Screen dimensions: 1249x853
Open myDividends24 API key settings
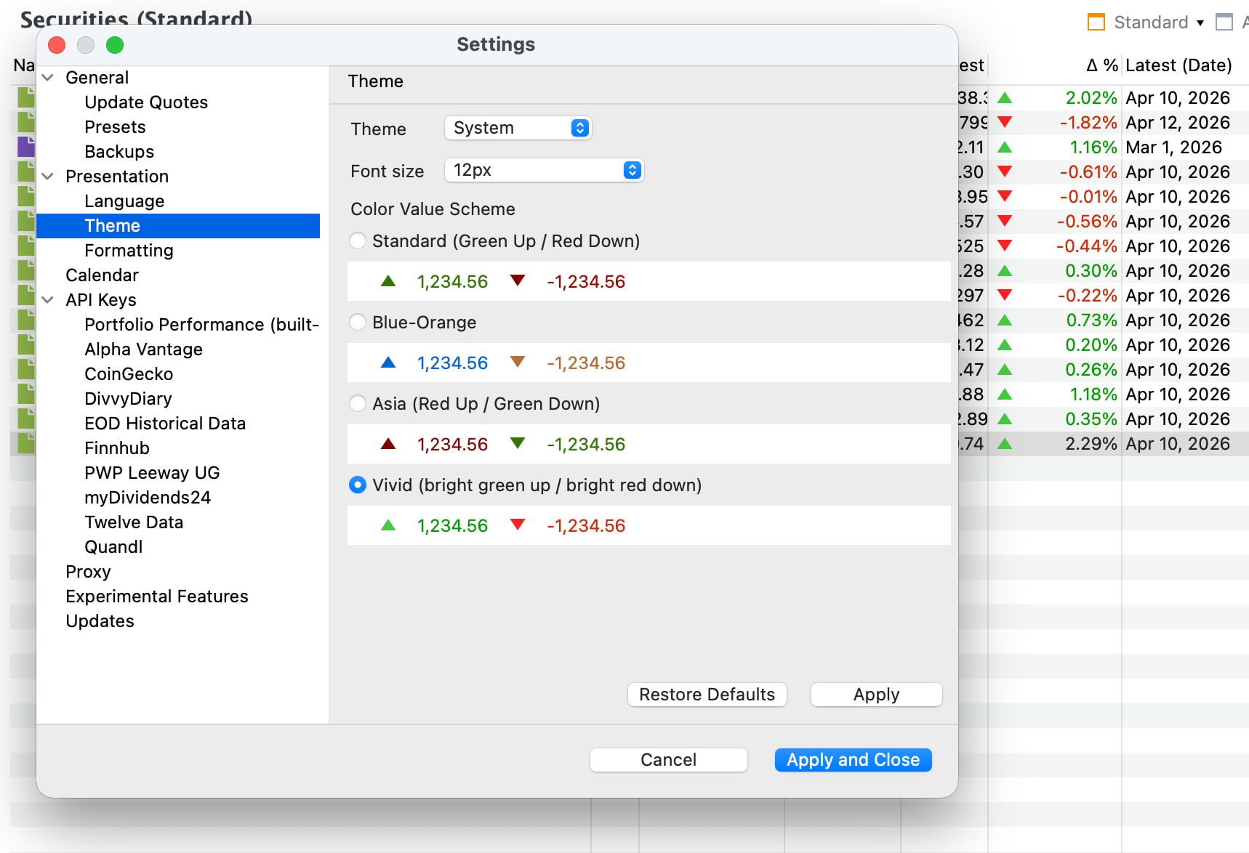coord(148,498)
